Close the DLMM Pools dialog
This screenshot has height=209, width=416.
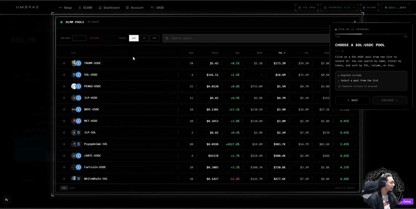(355, 22)
